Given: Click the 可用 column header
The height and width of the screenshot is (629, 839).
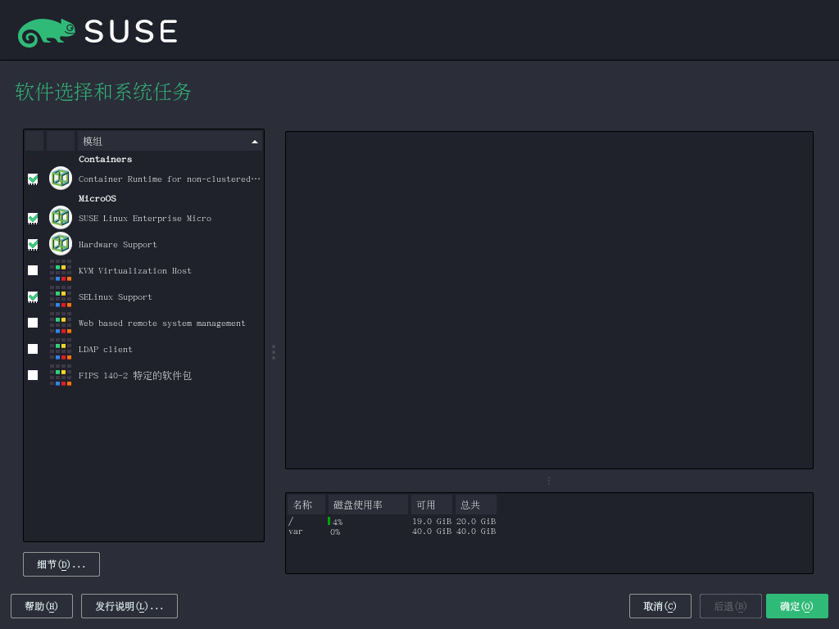Looking at the screenshot, I should point(431,505).
